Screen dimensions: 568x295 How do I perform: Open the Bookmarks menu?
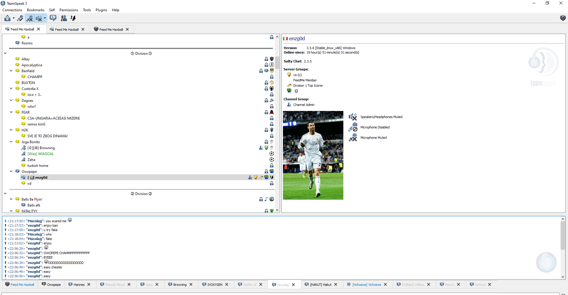coord(36,10)
